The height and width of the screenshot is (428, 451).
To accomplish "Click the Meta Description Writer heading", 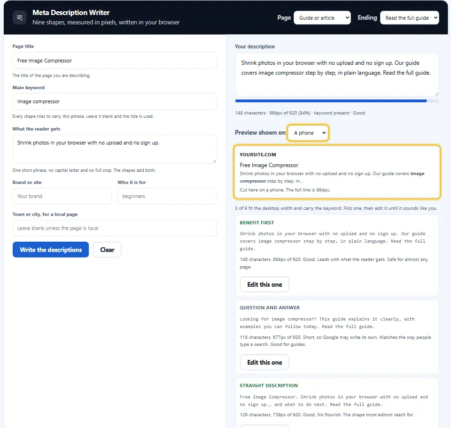I will (x=71, y=13).
